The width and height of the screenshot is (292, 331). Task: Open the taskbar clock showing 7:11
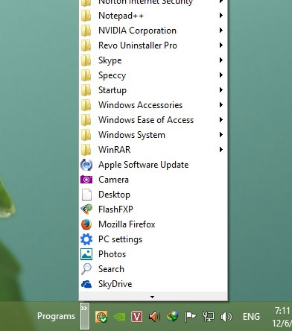click(282, 317)
